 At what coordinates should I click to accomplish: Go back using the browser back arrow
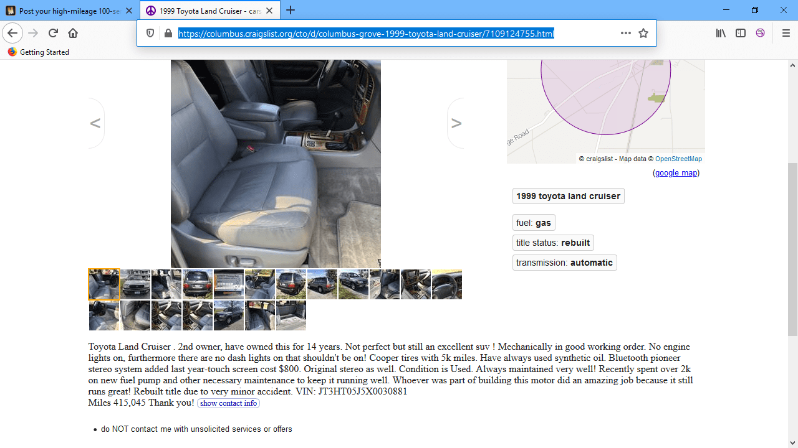(12, 33)
